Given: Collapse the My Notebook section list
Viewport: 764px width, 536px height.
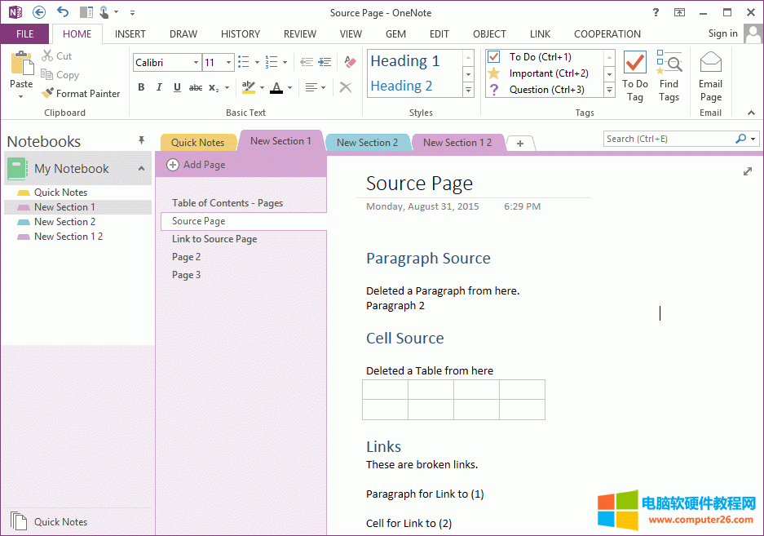Looking at the screenshot, I should 141,169.
